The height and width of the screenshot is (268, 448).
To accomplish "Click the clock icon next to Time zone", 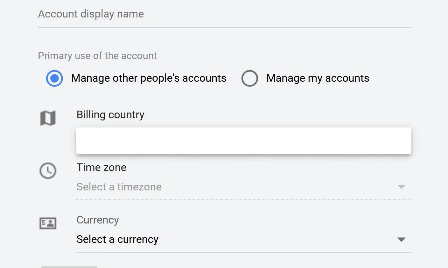I will tap(48, 171).
